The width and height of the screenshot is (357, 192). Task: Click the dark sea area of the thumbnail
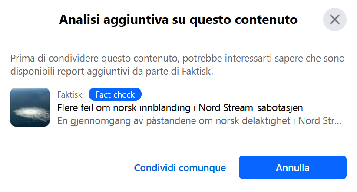click(30, 95)
